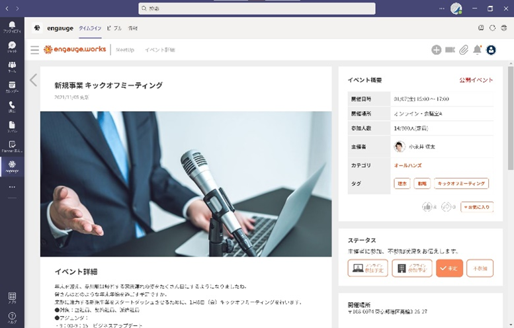
Task: Open organizer's profile avatar
Action: click(400, 146)
